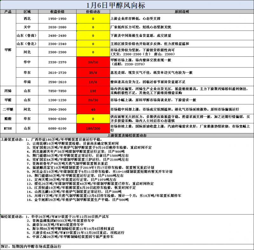Screen dimensions: 254x250
Task: Click line '江苏恒盛10万吨/年联醇装置'
Action: tap(57, 188)
